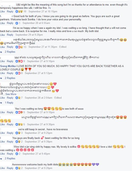Expand See More on truncated Khmer comment

[x=11, y=94]
